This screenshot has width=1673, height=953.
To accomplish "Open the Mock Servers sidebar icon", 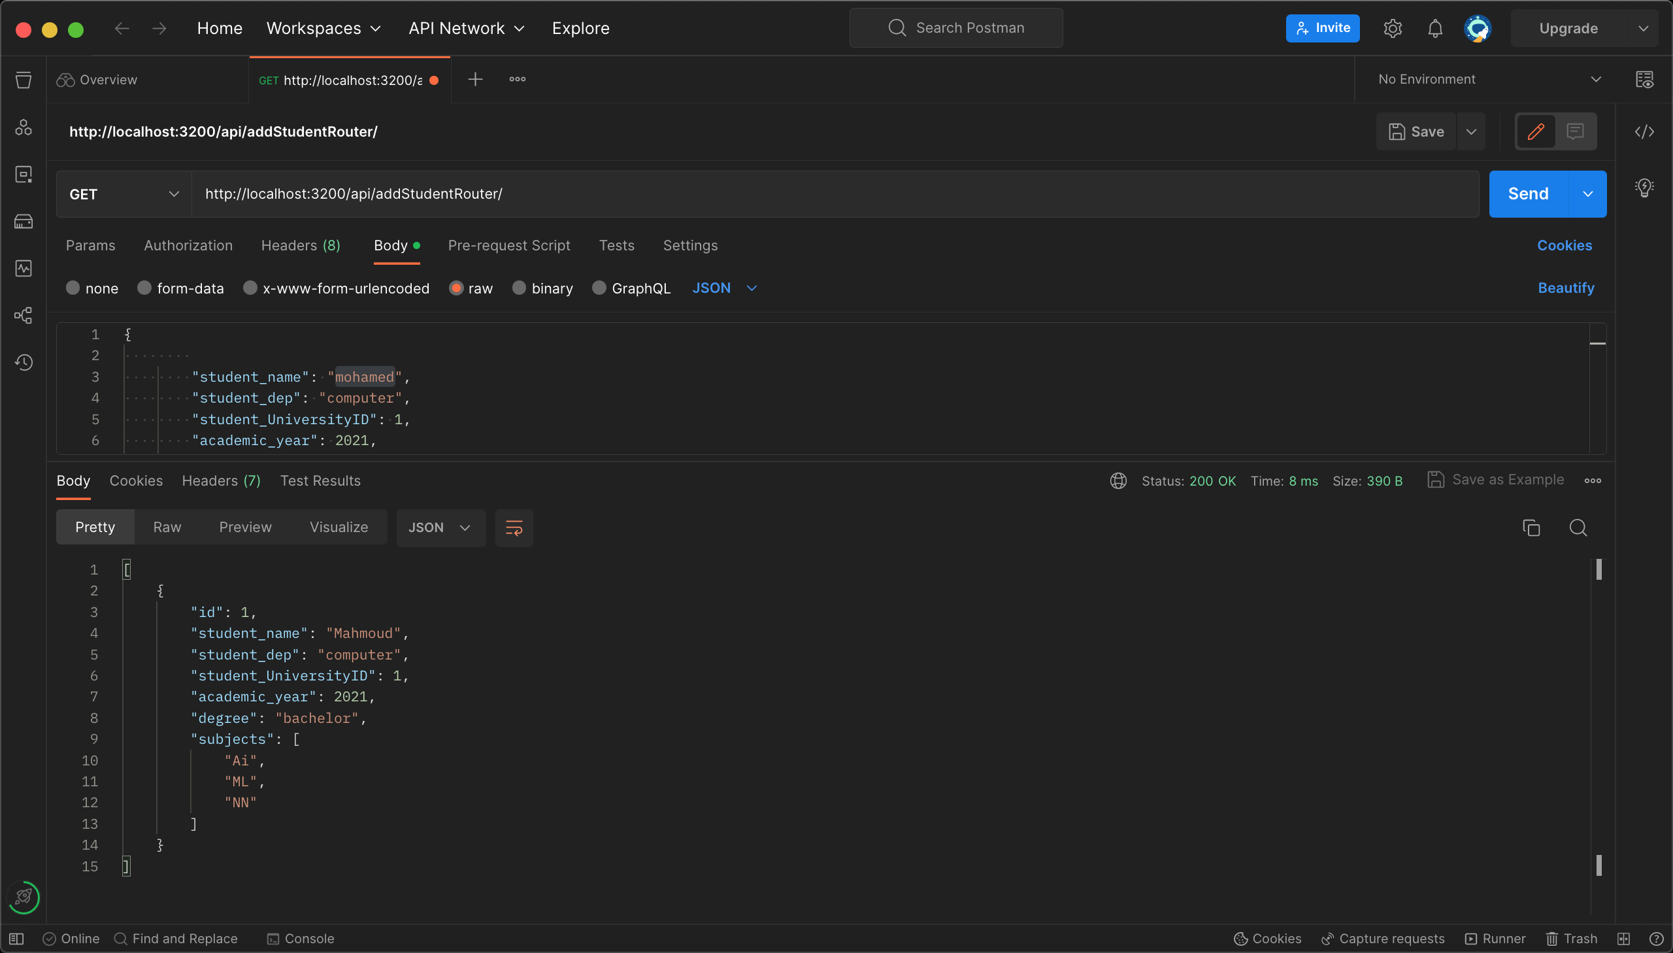I will point(24,221).
